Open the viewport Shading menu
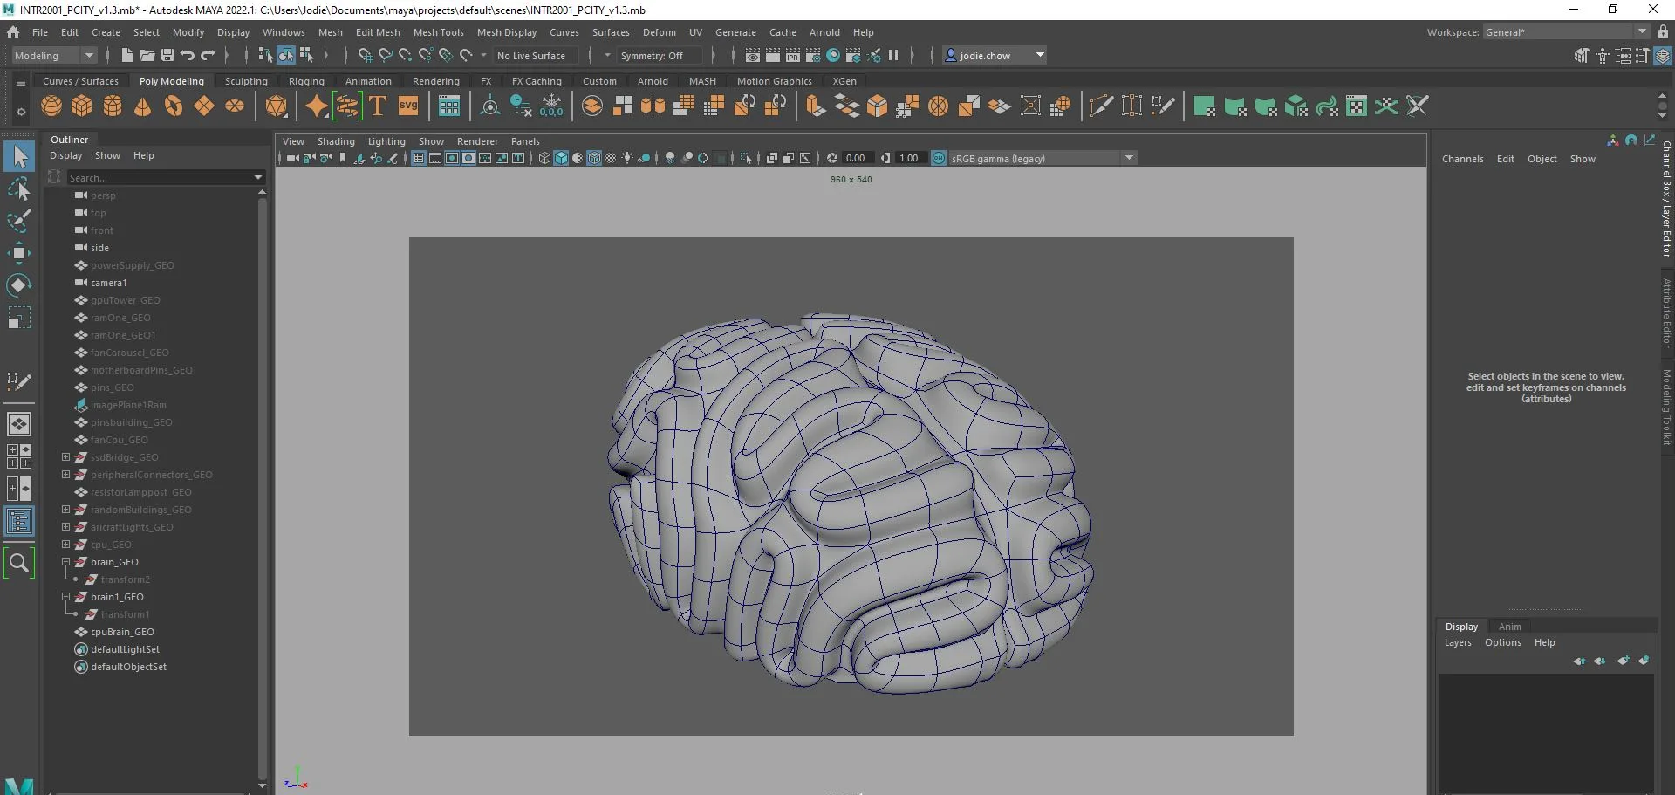The height and width of the screenshot is (795, 1675). (336, 141)
